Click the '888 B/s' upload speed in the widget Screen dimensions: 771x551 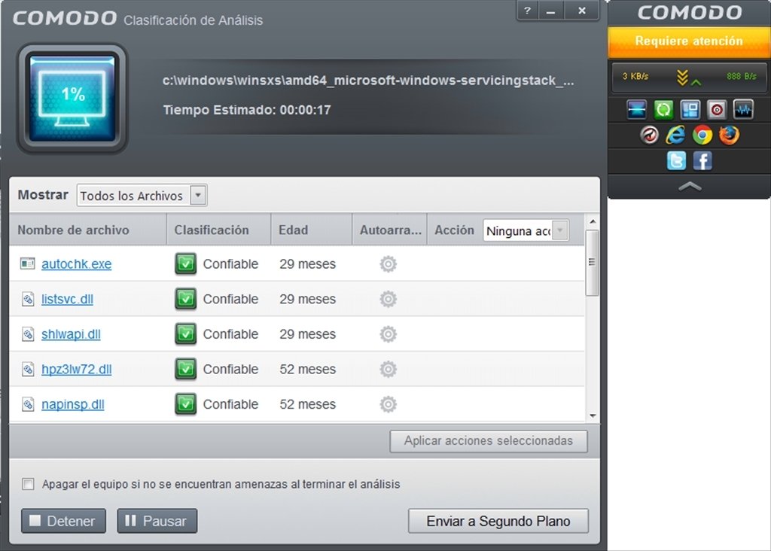point(742,76)
